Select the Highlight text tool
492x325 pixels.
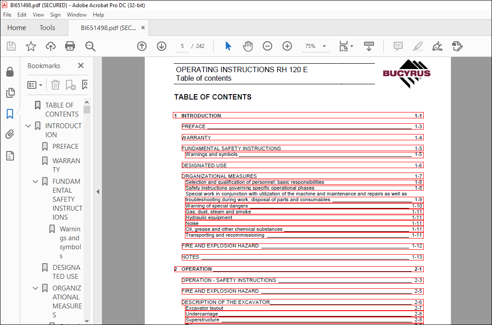point(417,46)
